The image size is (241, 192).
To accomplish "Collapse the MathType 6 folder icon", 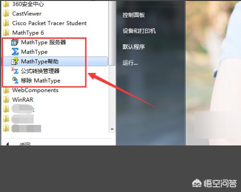I will pos(6,33).
